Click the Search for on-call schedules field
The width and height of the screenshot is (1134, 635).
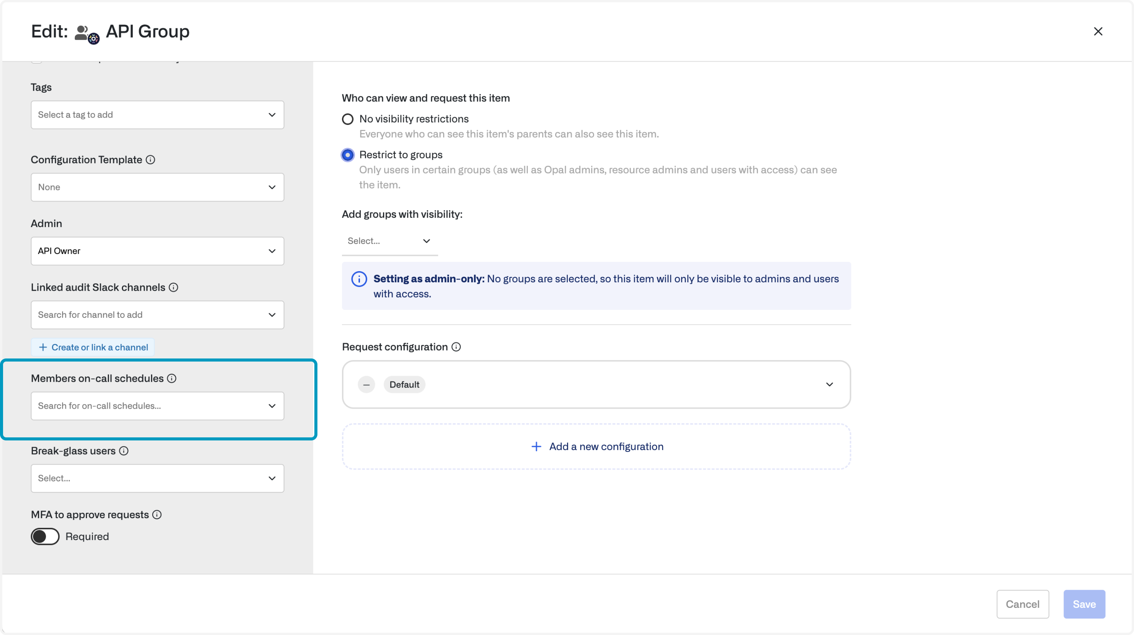point(150,406)
